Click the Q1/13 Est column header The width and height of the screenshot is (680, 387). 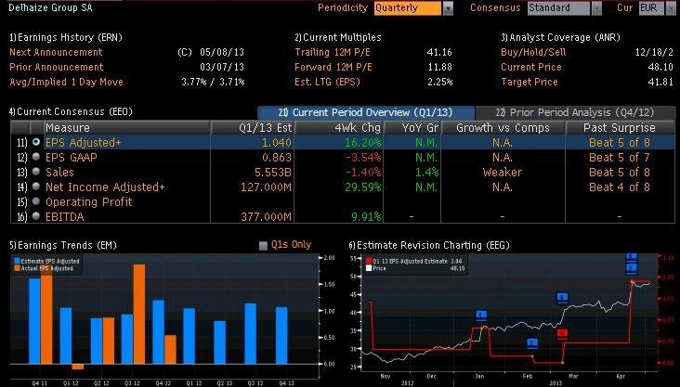[x=252, y=128]
